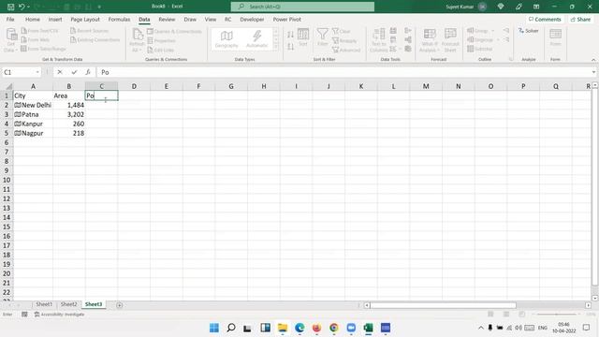Select the Nagpur cell
Viewport: 599px width, 337px height.
[x=33, y=133]
